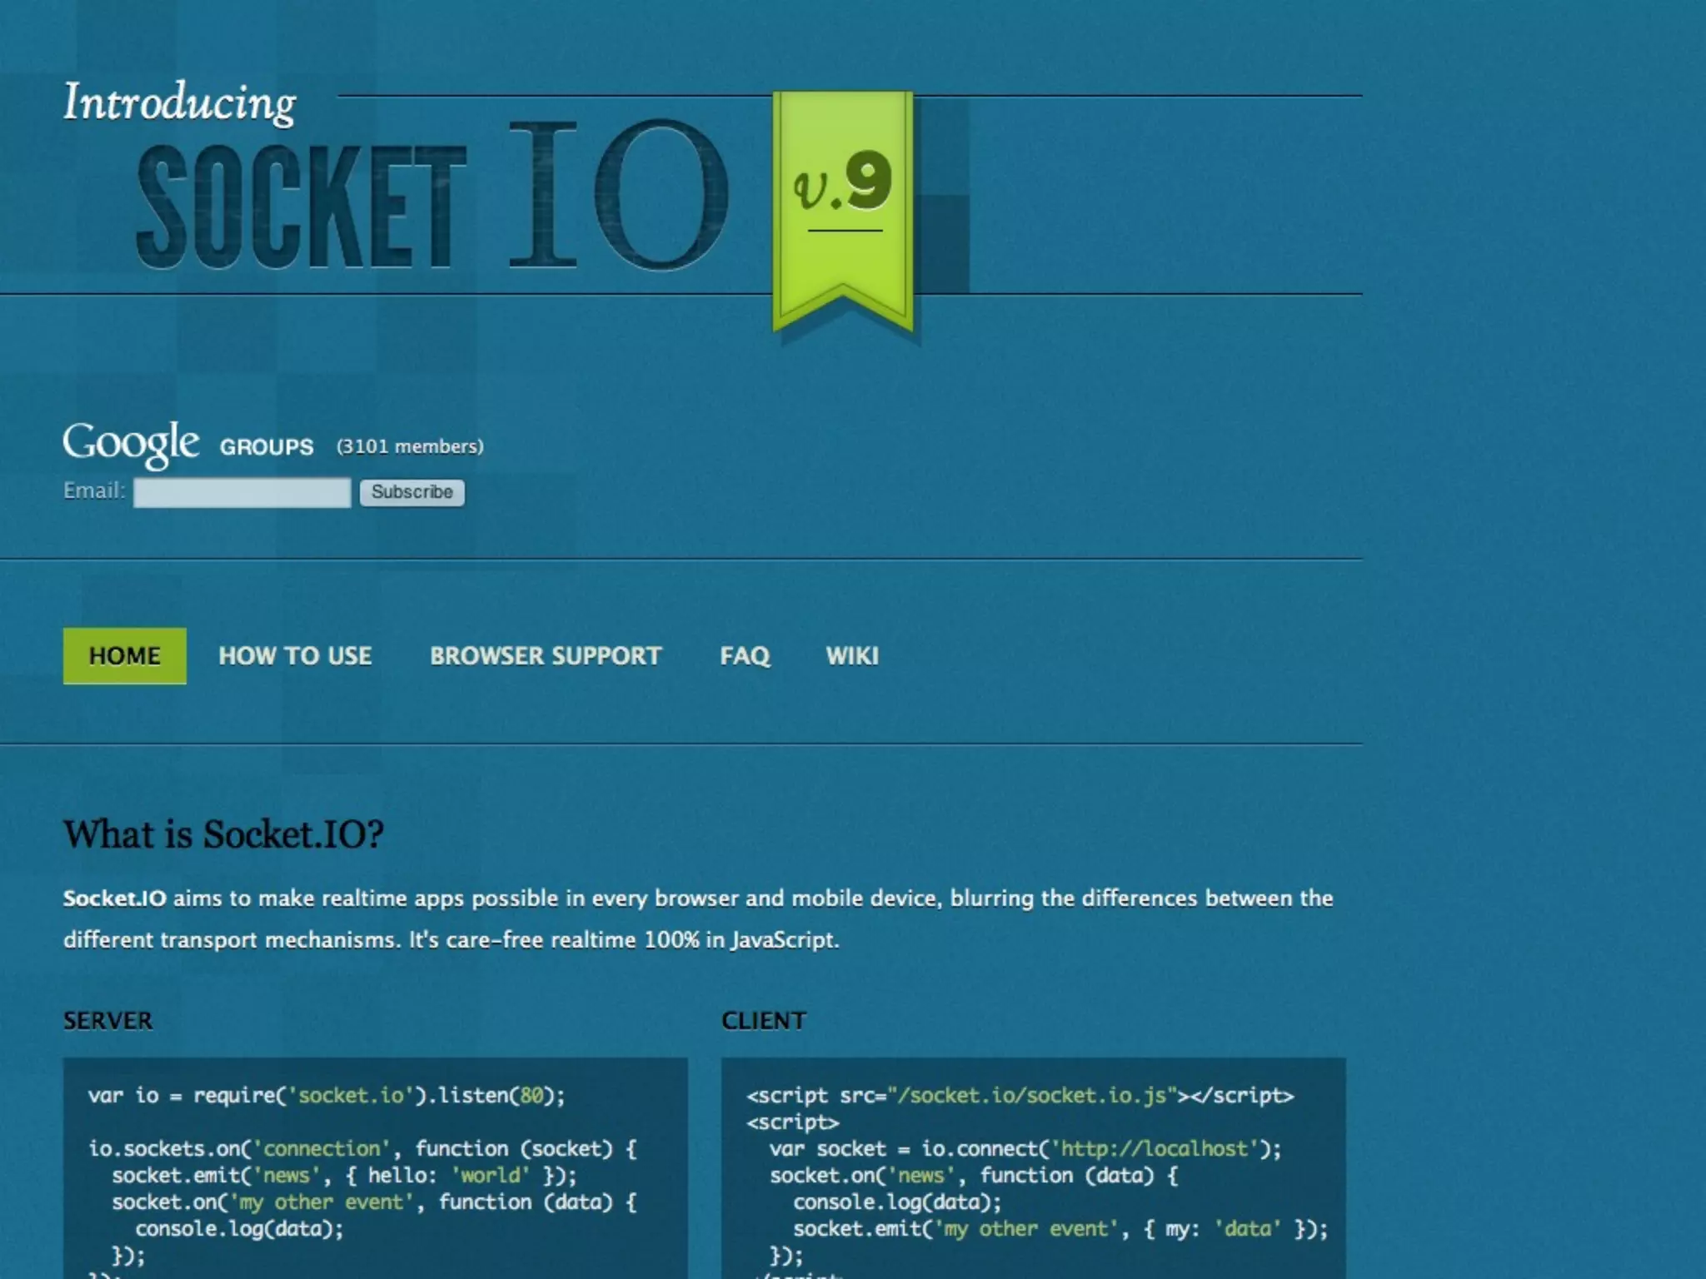Screen dimensions: 1706x1279
Task: Open the WIKI link
Action: (851, 656)
